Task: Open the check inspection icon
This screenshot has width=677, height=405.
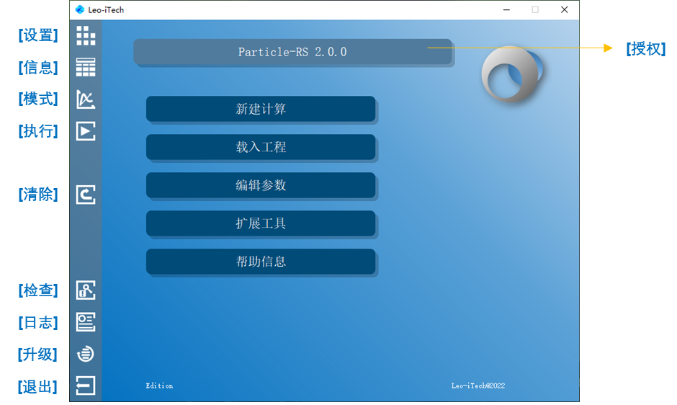Action: tap(86, 290)
